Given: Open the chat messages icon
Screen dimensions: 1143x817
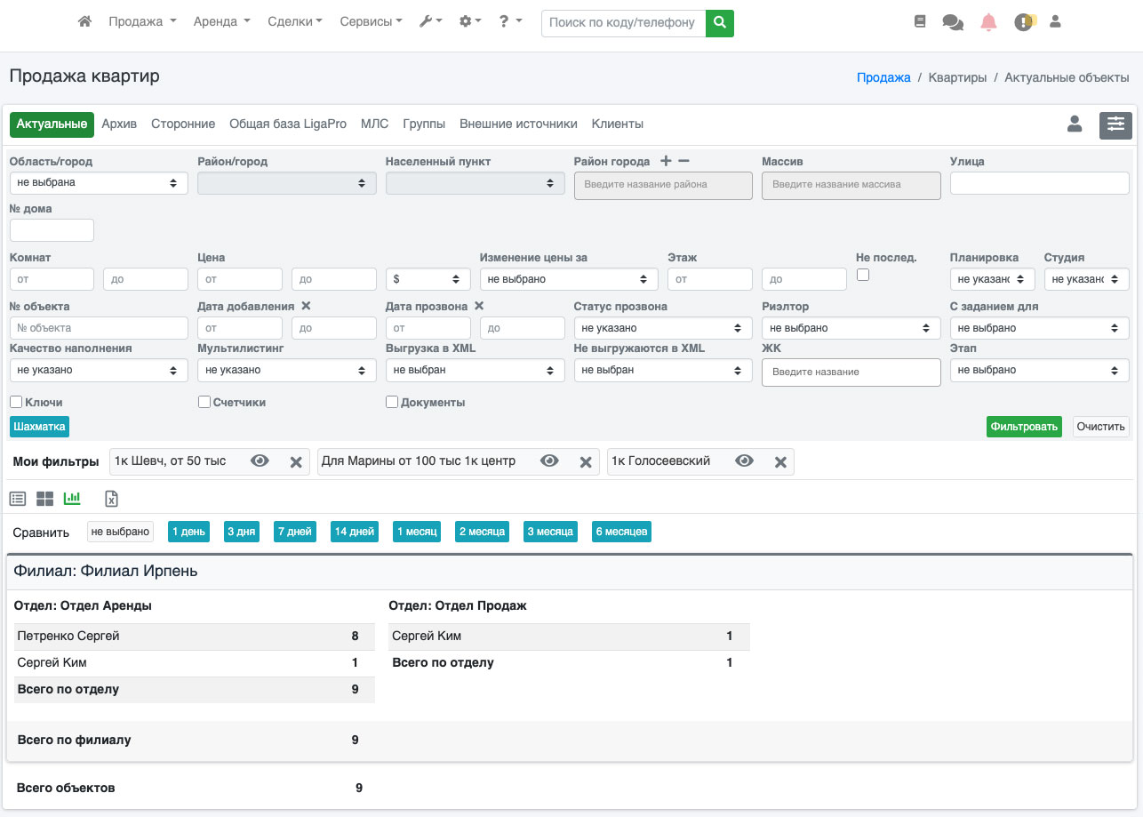Looking at the screenshot, I should (x=953, y=22).
